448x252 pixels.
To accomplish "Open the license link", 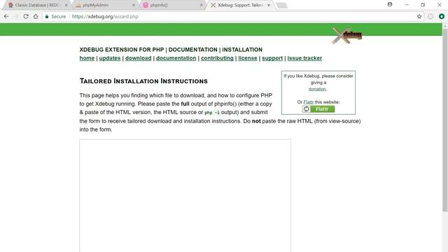I will (248, 58).
